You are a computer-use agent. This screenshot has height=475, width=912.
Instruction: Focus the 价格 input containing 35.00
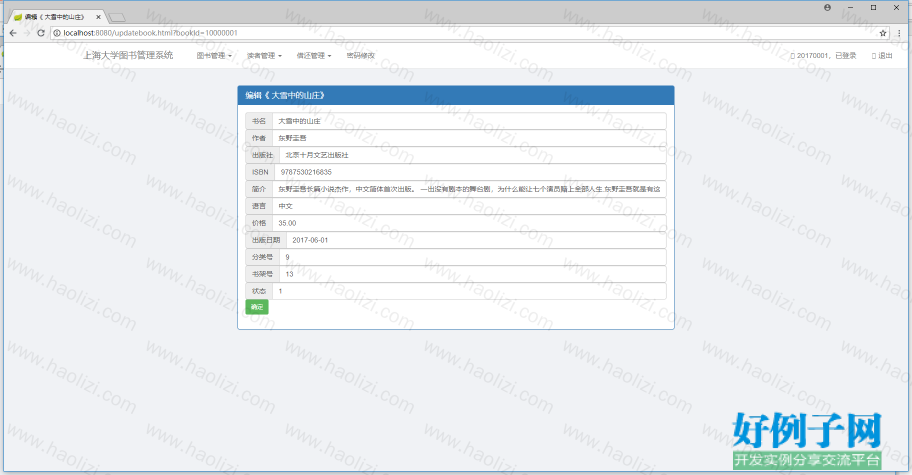click(x=469, y=223)
